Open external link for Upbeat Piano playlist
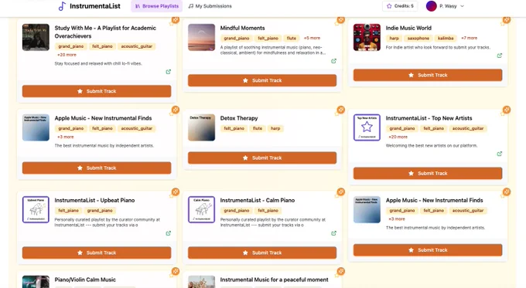 coord(169,233)
